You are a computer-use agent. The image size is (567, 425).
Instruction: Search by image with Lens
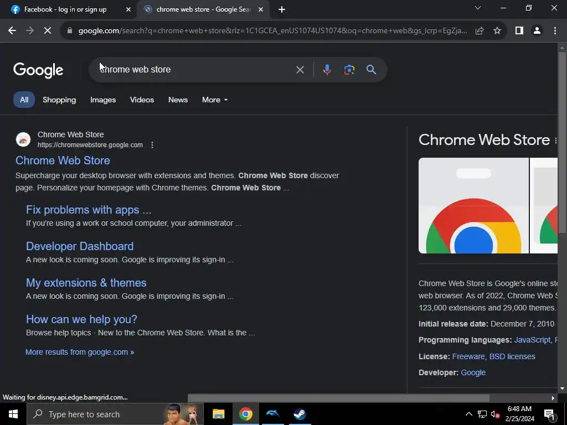349,69
